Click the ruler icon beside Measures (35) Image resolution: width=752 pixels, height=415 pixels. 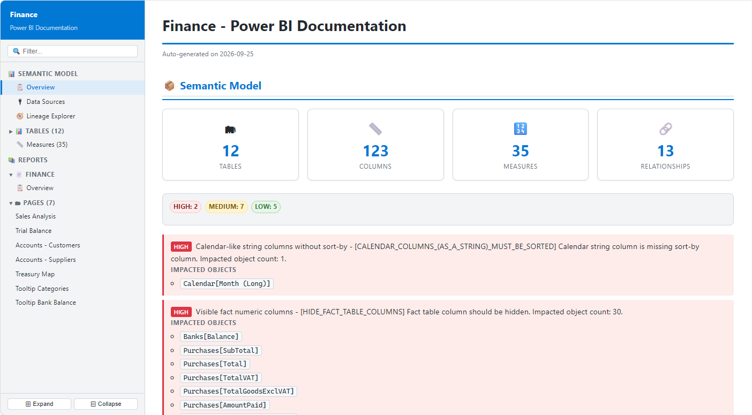point(20,145)
